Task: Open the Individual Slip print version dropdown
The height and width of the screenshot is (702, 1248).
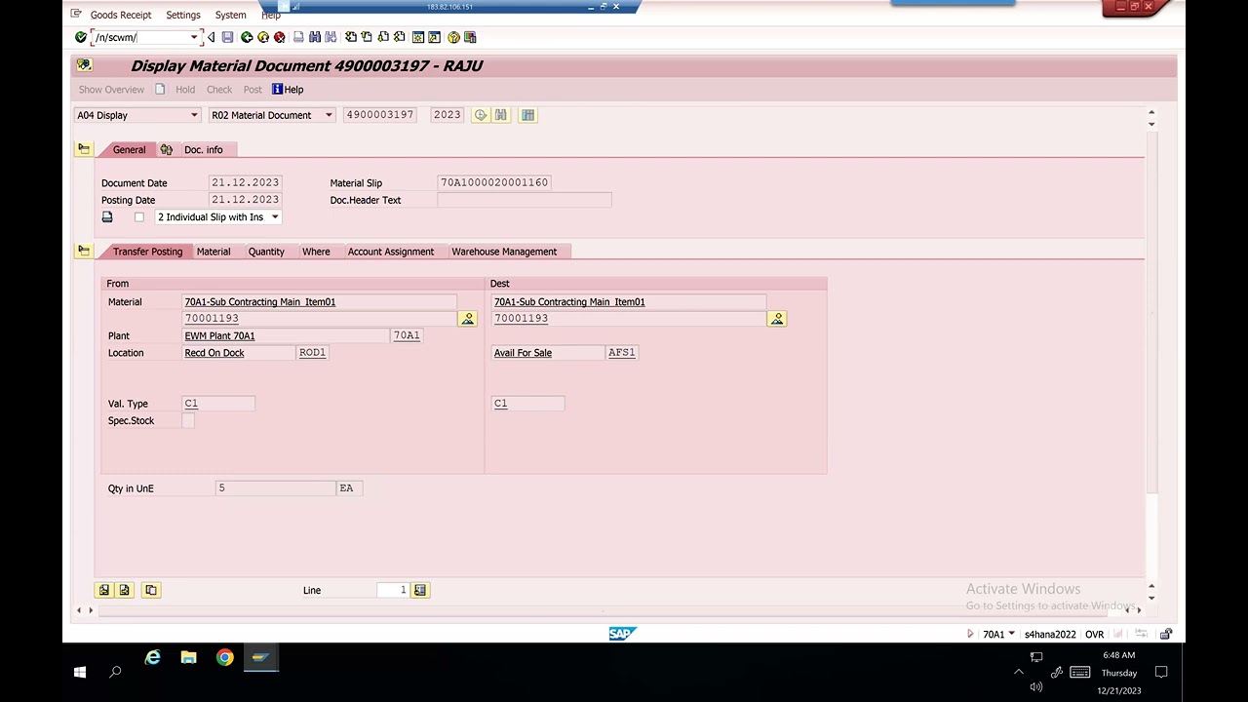Action: 275,217
